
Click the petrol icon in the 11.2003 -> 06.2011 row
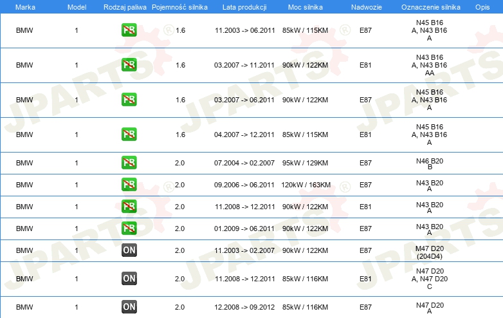point(129,30)
